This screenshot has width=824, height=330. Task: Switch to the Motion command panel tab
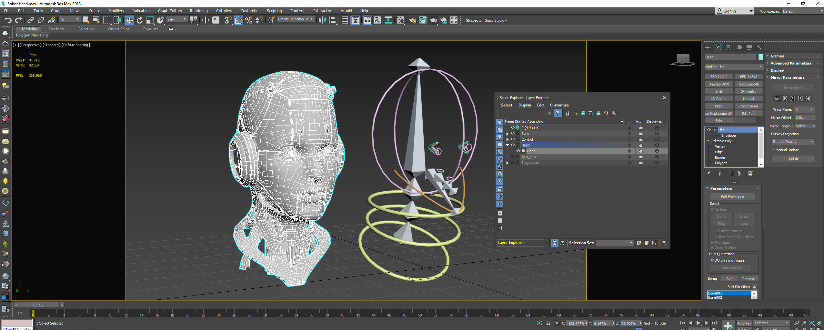(739, 47)
